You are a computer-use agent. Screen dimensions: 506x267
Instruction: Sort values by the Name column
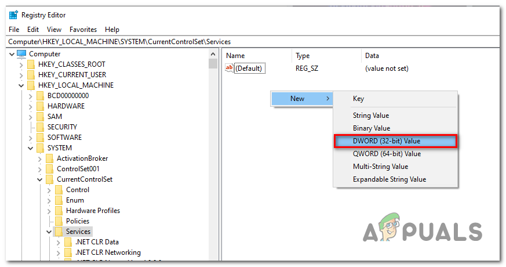click(257, 56)
